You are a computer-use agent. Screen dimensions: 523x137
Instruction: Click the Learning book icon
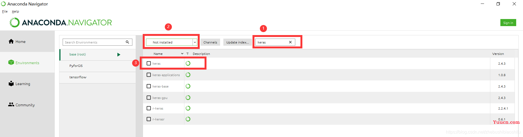coord(11,83)
